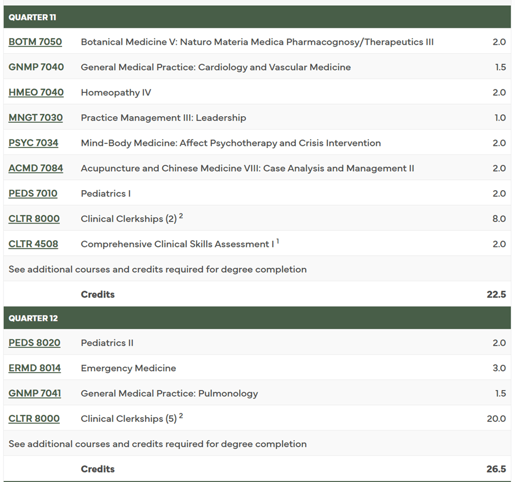Click General Medical Practice: Pulmonology title
This screenshot has width=515, height=482.
click(170, 394)
